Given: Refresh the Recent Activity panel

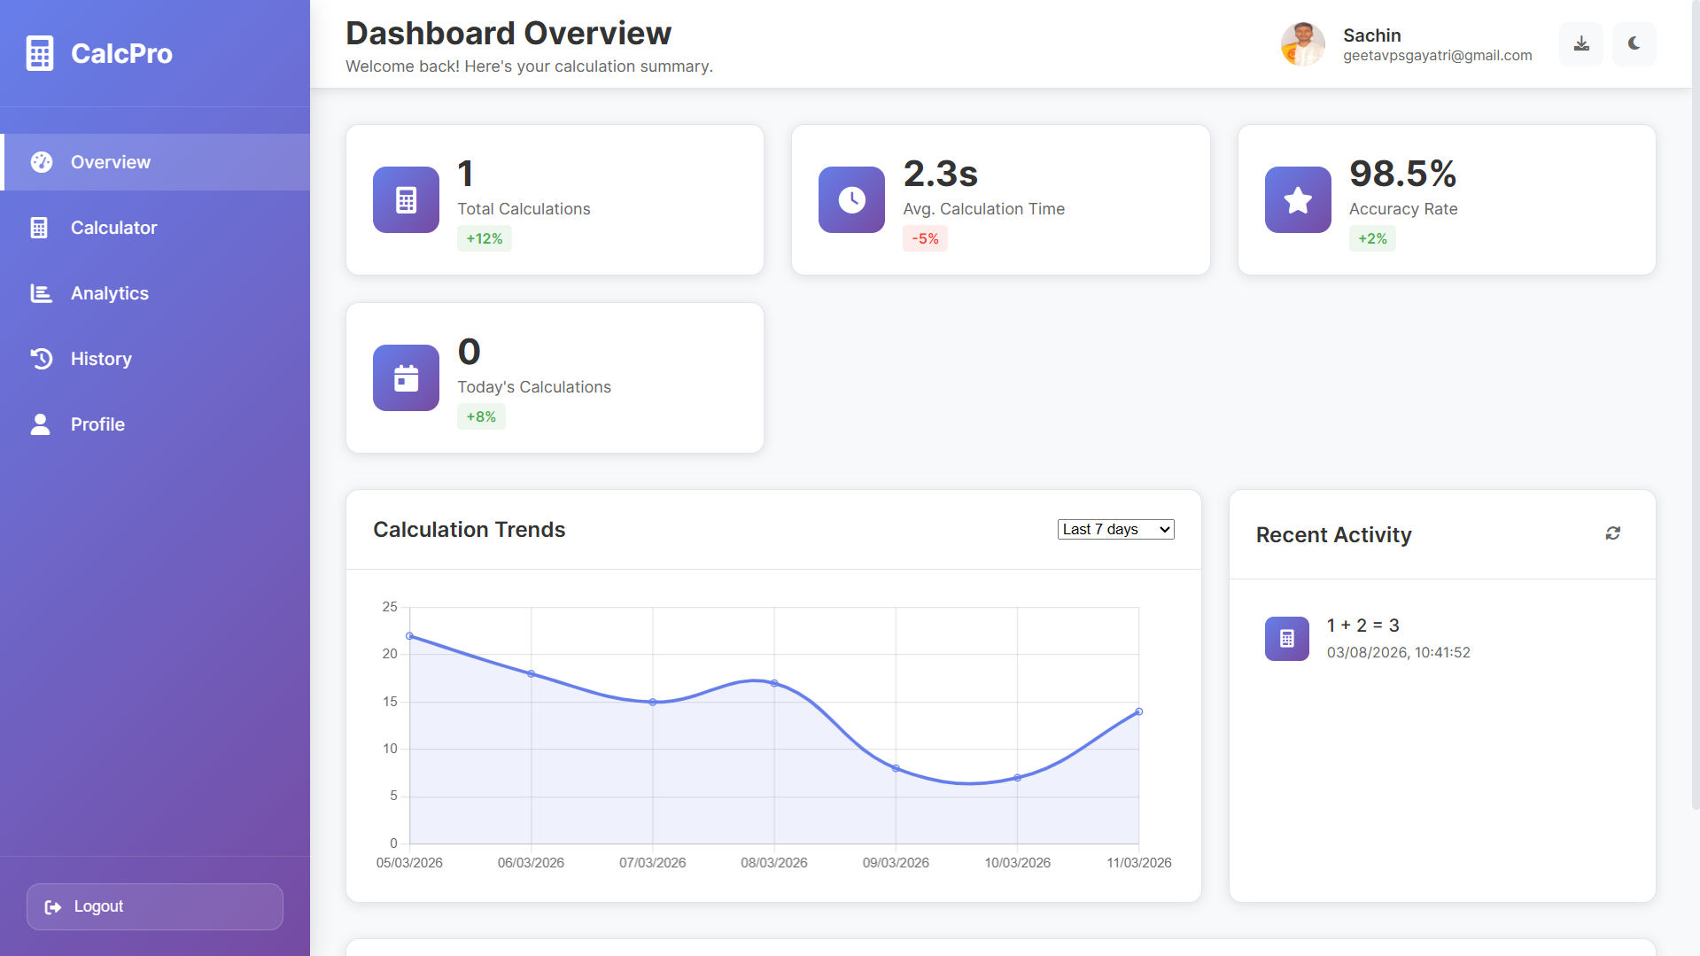Looking at the screenshot, I should [1612, 533].
